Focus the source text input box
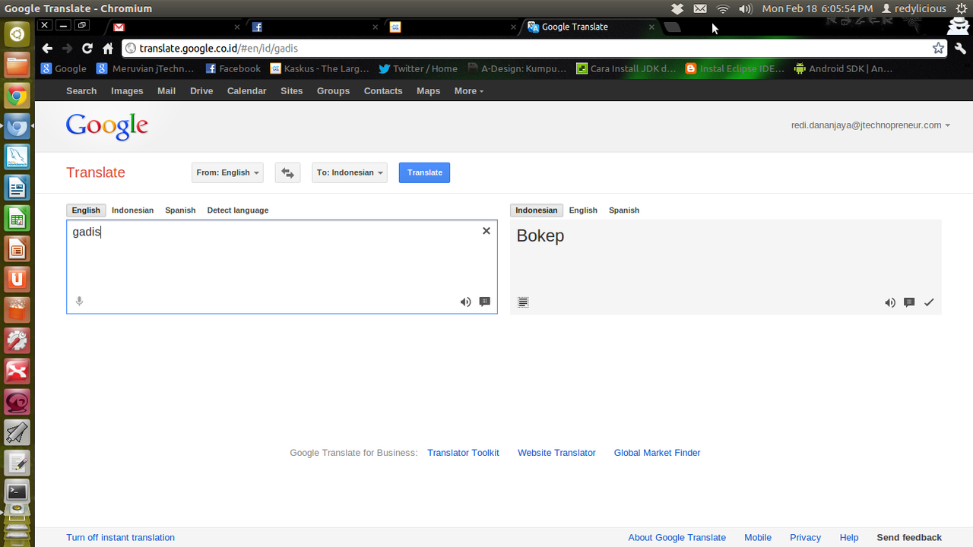 pos(282,267)
